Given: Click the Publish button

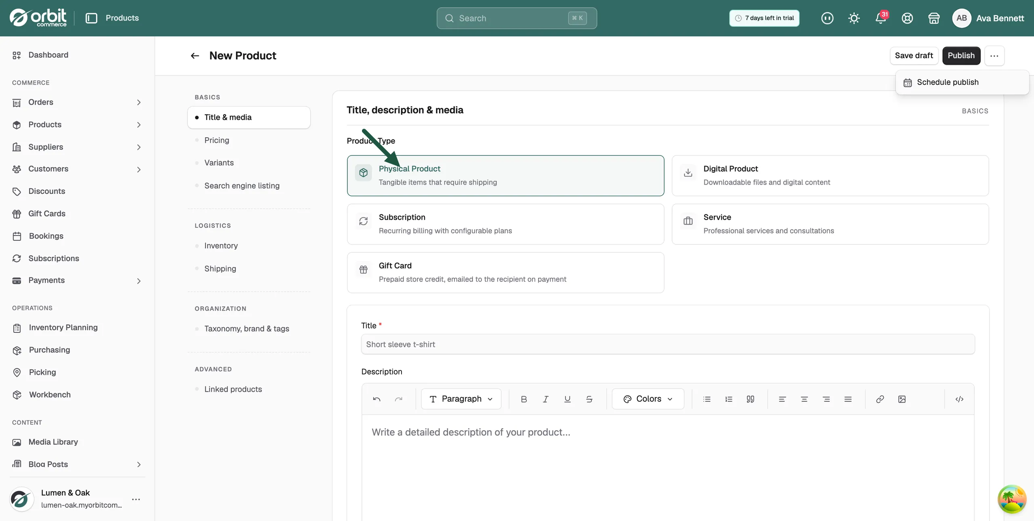Looking at the screenshot, I should pos(961,56).
